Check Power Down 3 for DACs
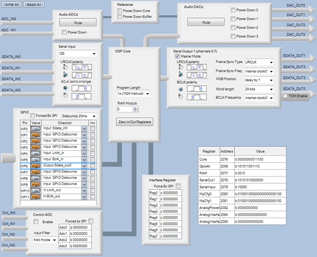317x257 pixels. pos(233,36)
